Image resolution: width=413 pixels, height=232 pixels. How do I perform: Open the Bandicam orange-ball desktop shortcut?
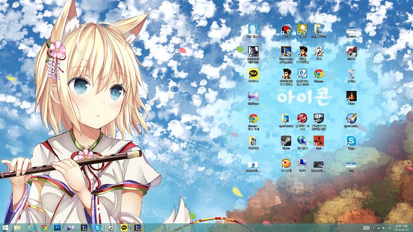click(285, 163)
